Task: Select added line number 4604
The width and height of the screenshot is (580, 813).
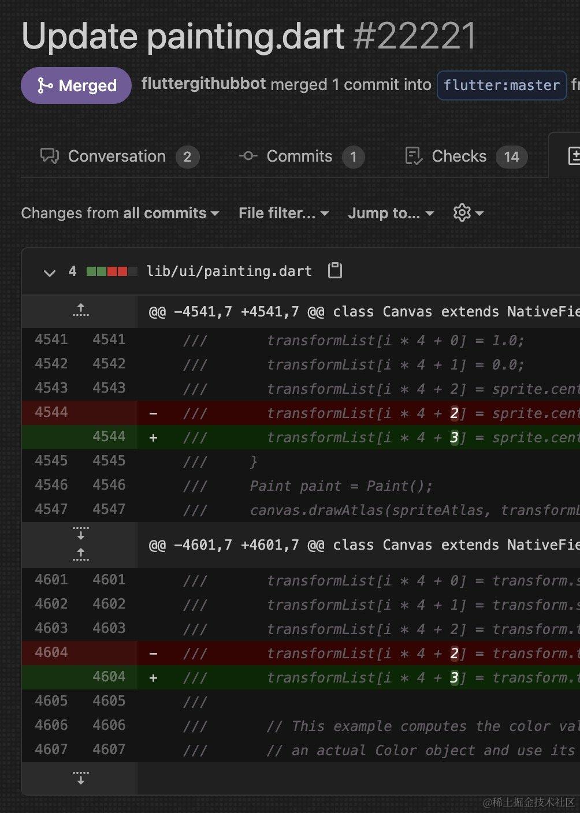Action: coord(109,677)
